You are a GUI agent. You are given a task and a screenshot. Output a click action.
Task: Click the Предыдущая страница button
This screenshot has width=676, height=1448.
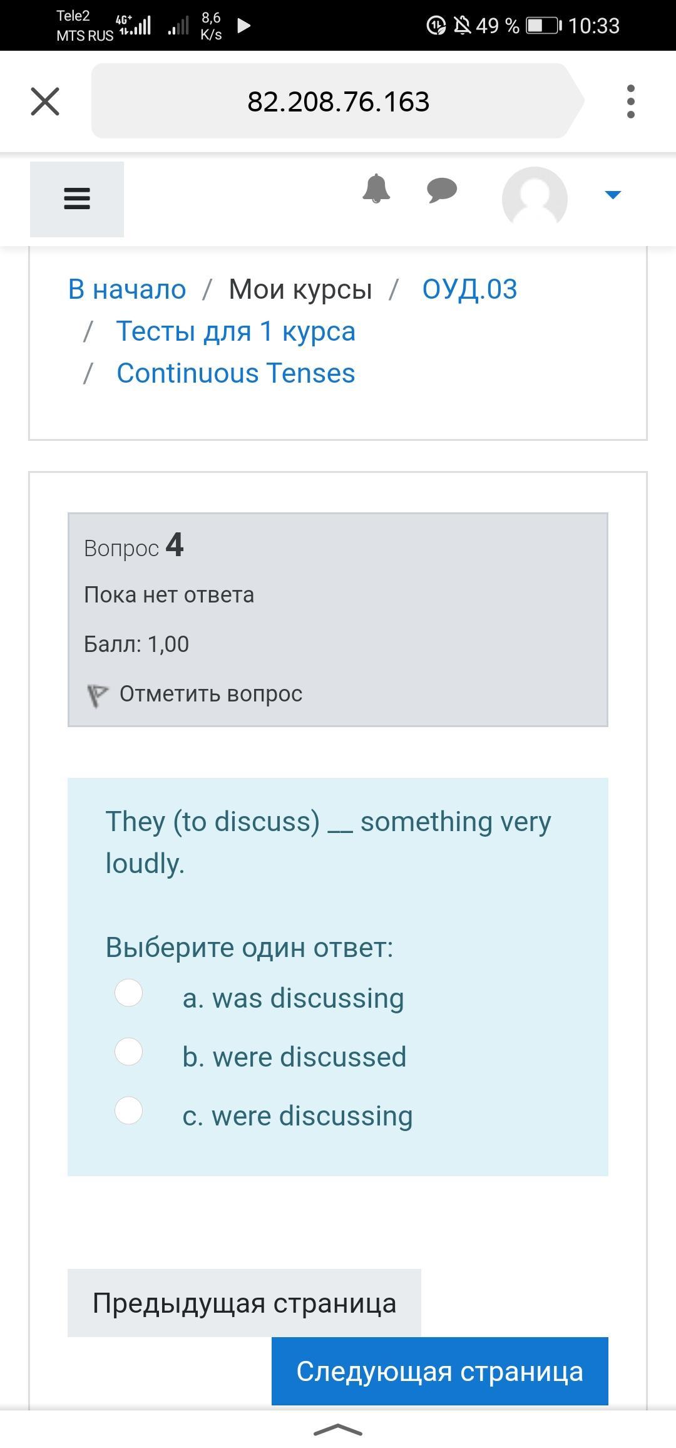244,1303
